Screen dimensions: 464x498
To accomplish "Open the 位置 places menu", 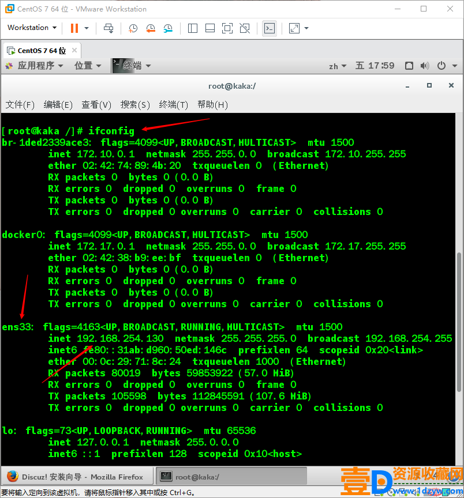I will click(x=88, y=66).
